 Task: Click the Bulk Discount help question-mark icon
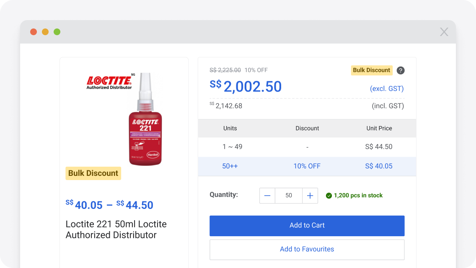coord(401,70)
